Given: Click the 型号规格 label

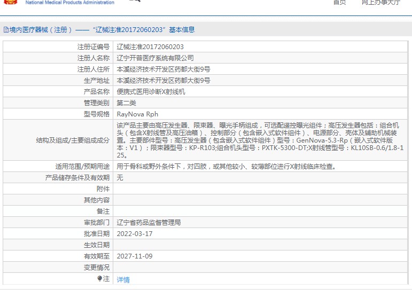Looking at the screenshot, I should click(96, 114).
